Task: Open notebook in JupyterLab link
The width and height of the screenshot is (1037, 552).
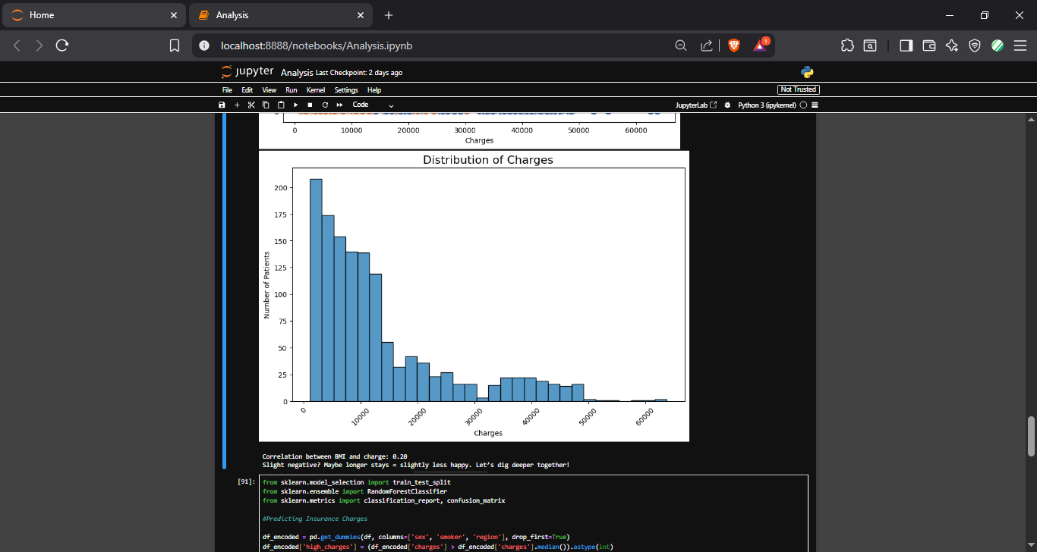Action: click(696, 105)
